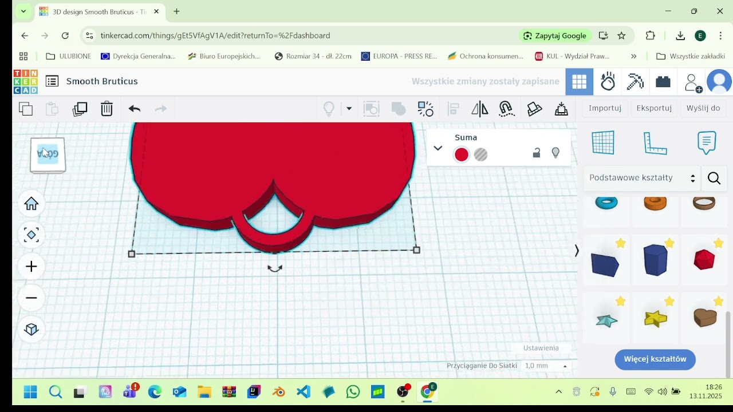Undo the last action
733x412 pixels.
(x=135, y=109)
